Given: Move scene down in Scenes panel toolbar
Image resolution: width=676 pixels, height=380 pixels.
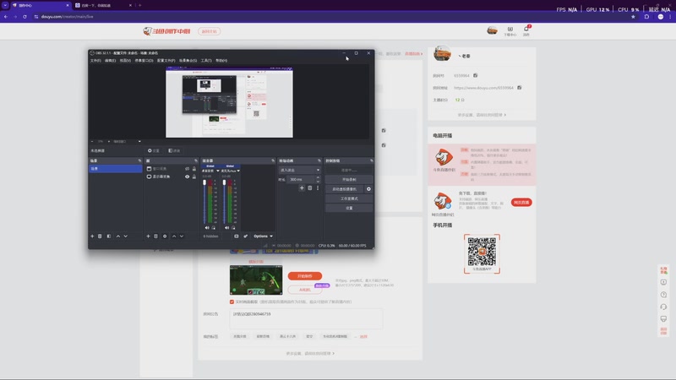Looking at the screenshot, I should 125,236.
